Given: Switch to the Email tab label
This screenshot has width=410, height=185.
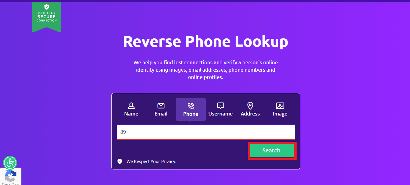Looking at the screenshot, I should click(161, 114).
